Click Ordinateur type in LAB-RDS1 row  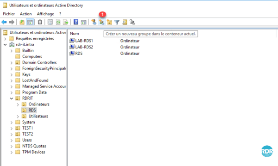tap(130, 41)
